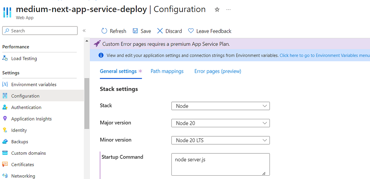Click the info icon in the blue banner
The image size is (370, 179).
pyautogui.click(x=101, y=55)
